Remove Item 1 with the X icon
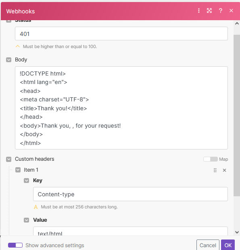 pyautogui.click(x=224, y=170)
